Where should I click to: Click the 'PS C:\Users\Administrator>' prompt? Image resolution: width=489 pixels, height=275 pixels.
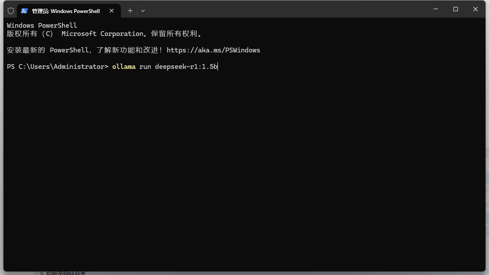pos(58,67)
